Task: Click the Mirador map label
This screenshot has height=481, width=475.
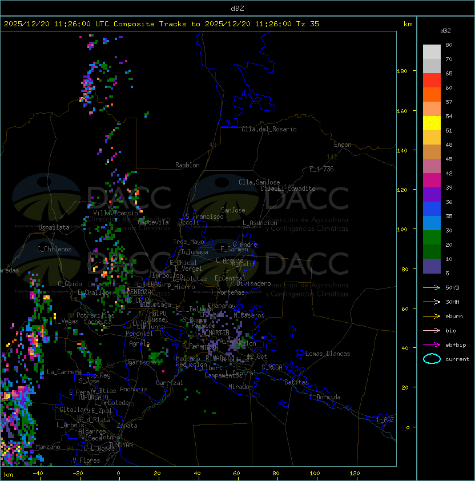Action: tap(241, 387)
